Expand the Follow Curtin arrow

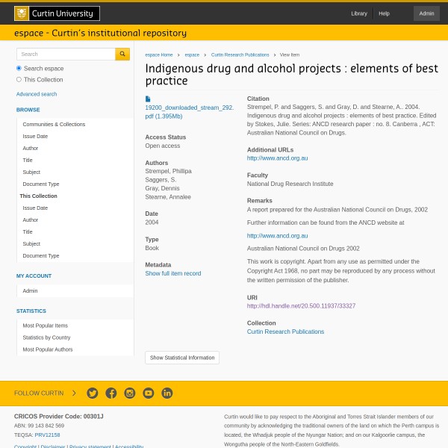pos(74,393)
